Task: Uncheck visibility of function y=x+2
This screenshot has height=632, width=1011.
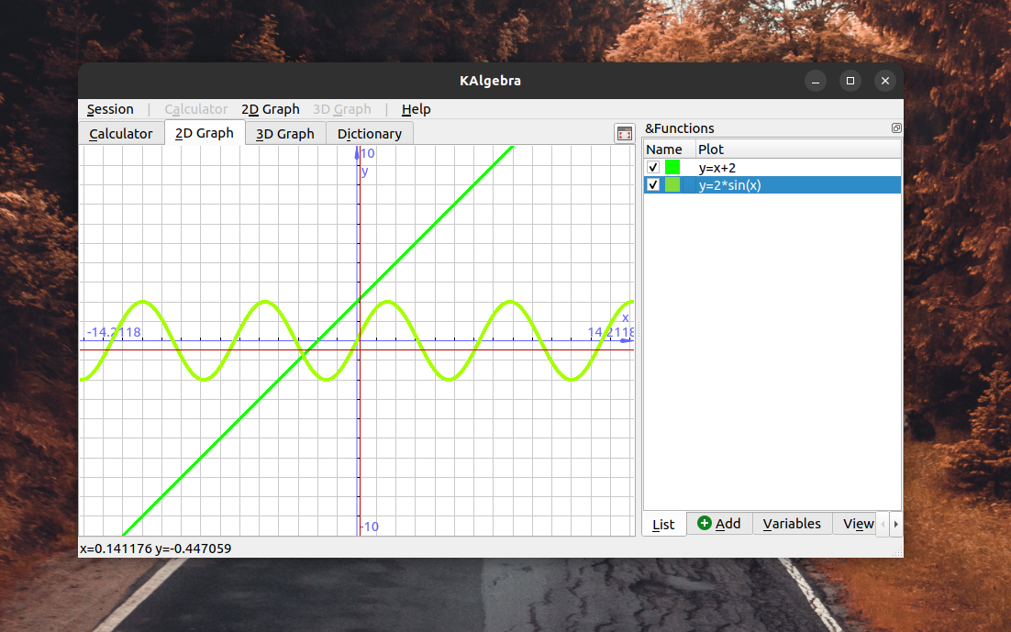Action: (x=652, y=167)
